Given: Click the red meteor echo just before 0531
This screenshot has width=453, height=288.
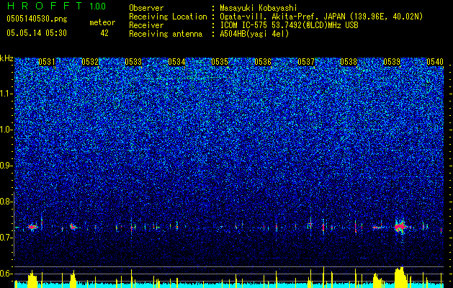Looking at the screenshot, I should [32, 227].
